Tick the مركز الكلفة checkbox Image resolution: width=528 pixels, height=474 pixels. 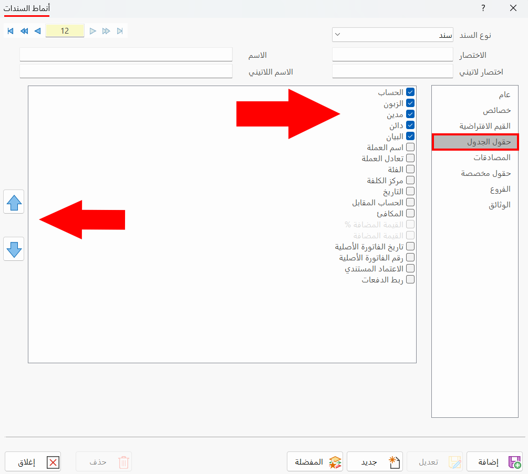tap(410, 181)
